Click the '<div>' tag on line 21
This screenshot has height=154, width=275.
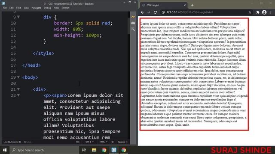pos(40,89)
